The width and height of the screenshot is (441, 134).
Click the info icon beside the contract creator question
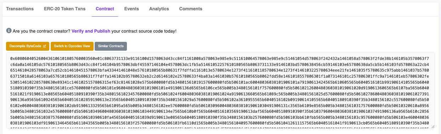click(9, 31)
